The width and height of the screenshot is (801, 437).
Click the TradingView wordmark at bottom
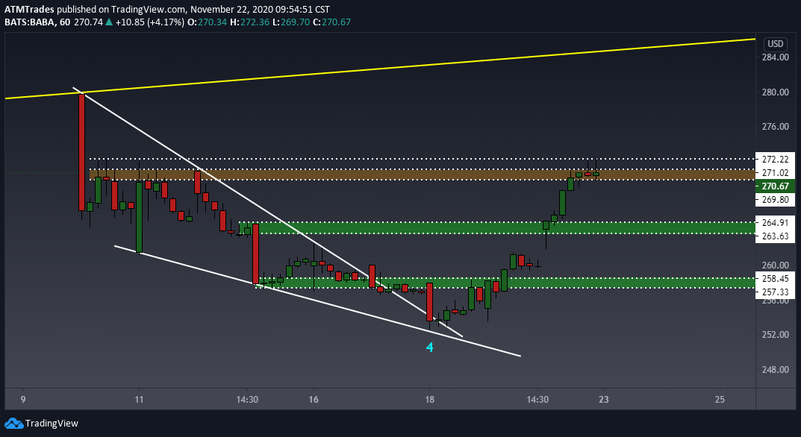[x=52, y=424]
